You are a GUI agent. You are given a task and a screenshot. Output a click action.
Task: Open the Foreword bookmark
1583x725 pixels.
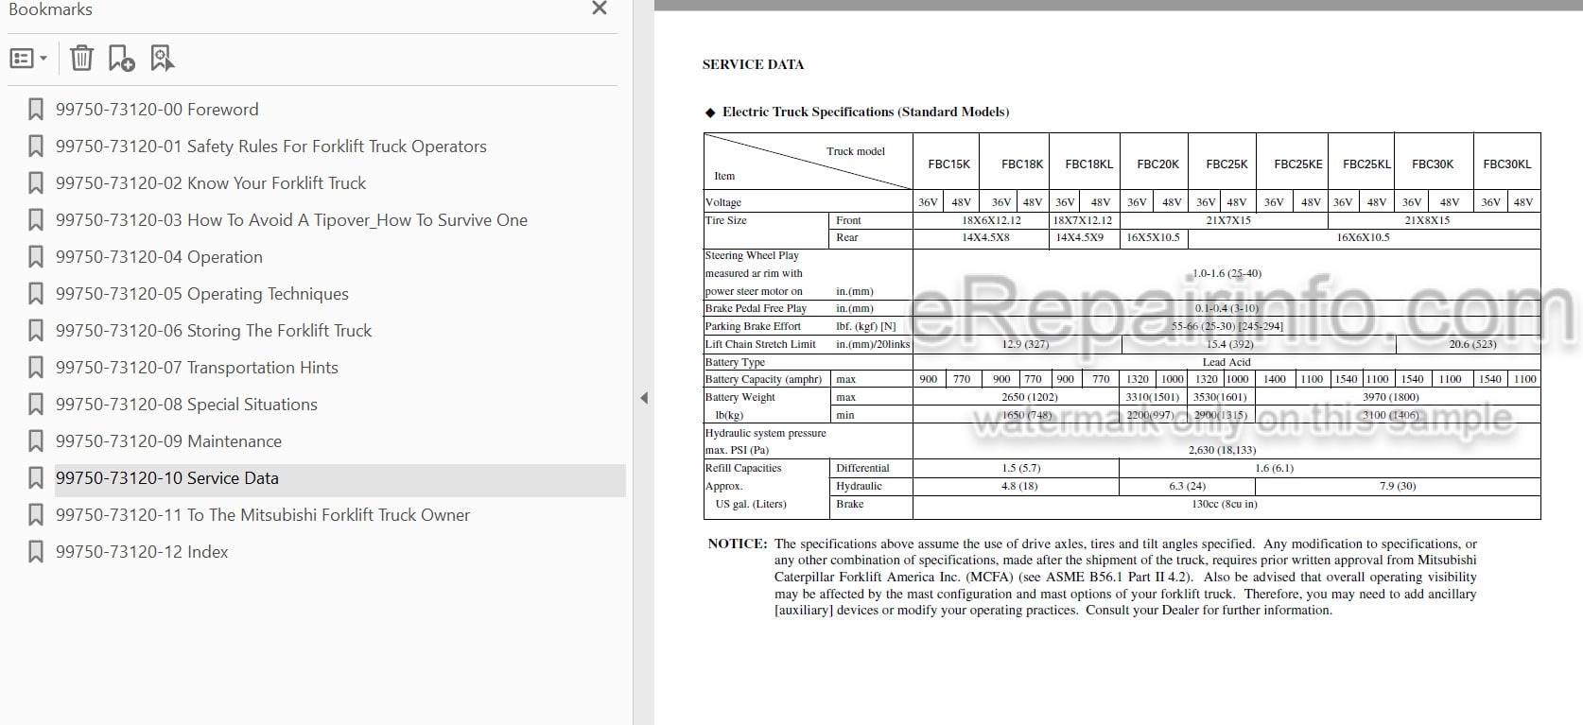pos(157,110)
